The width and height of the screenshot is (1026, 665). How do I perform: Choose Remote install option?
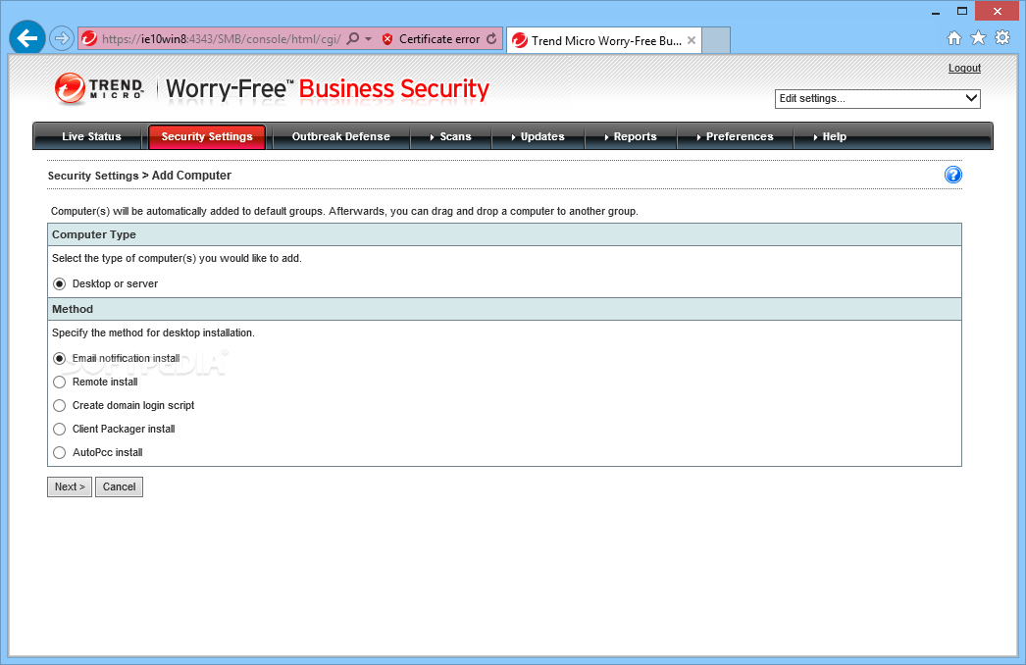(x=60, y=383)
